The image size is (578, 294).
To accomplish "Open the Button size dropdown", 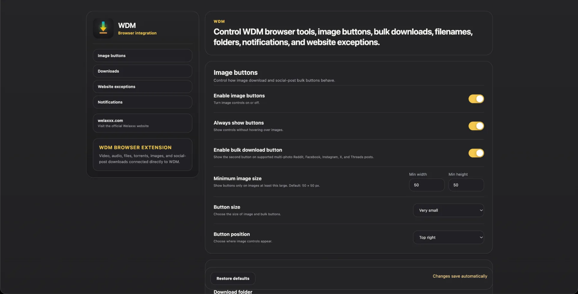I will pos(448,210).
